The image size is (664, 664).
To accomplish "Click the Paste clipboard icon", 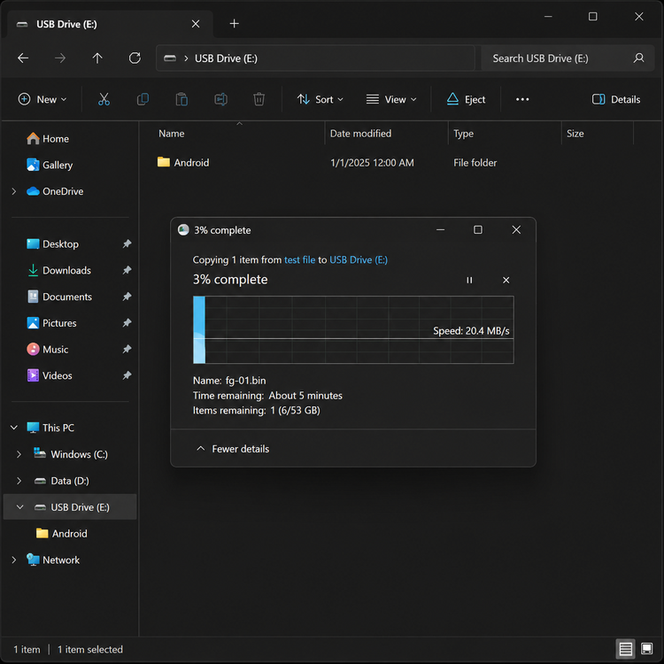I will (x=181, y=99).
